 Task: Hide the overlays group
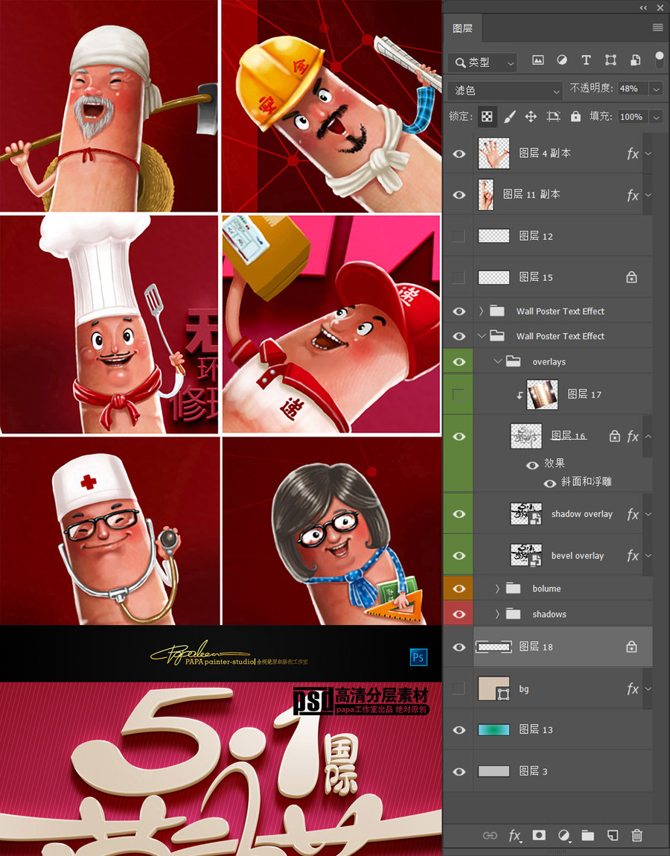tap(459, 362)
